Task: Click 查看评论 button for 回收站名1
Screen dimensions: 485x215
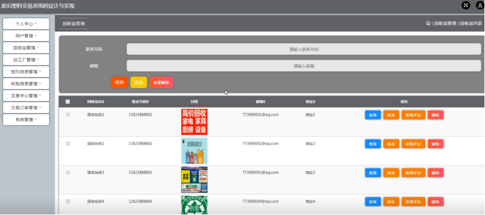Action: 413,115
